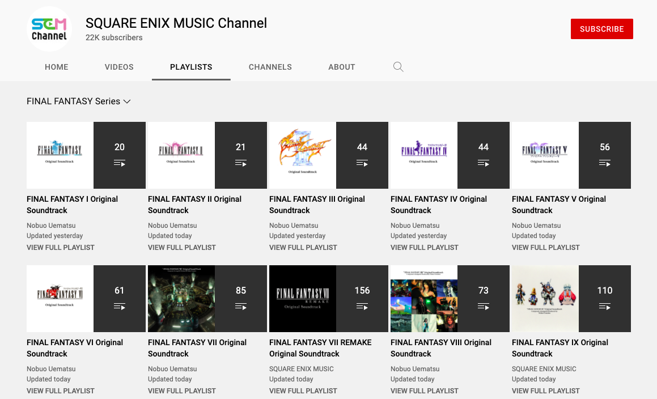The width and height of the screenshot is (657, 399).
Task: View full playlist for FINAL FANTASY VII Original
Action: tap(182, 391)
